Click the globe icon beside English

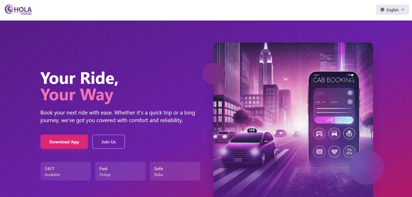(x=382, y=10)
